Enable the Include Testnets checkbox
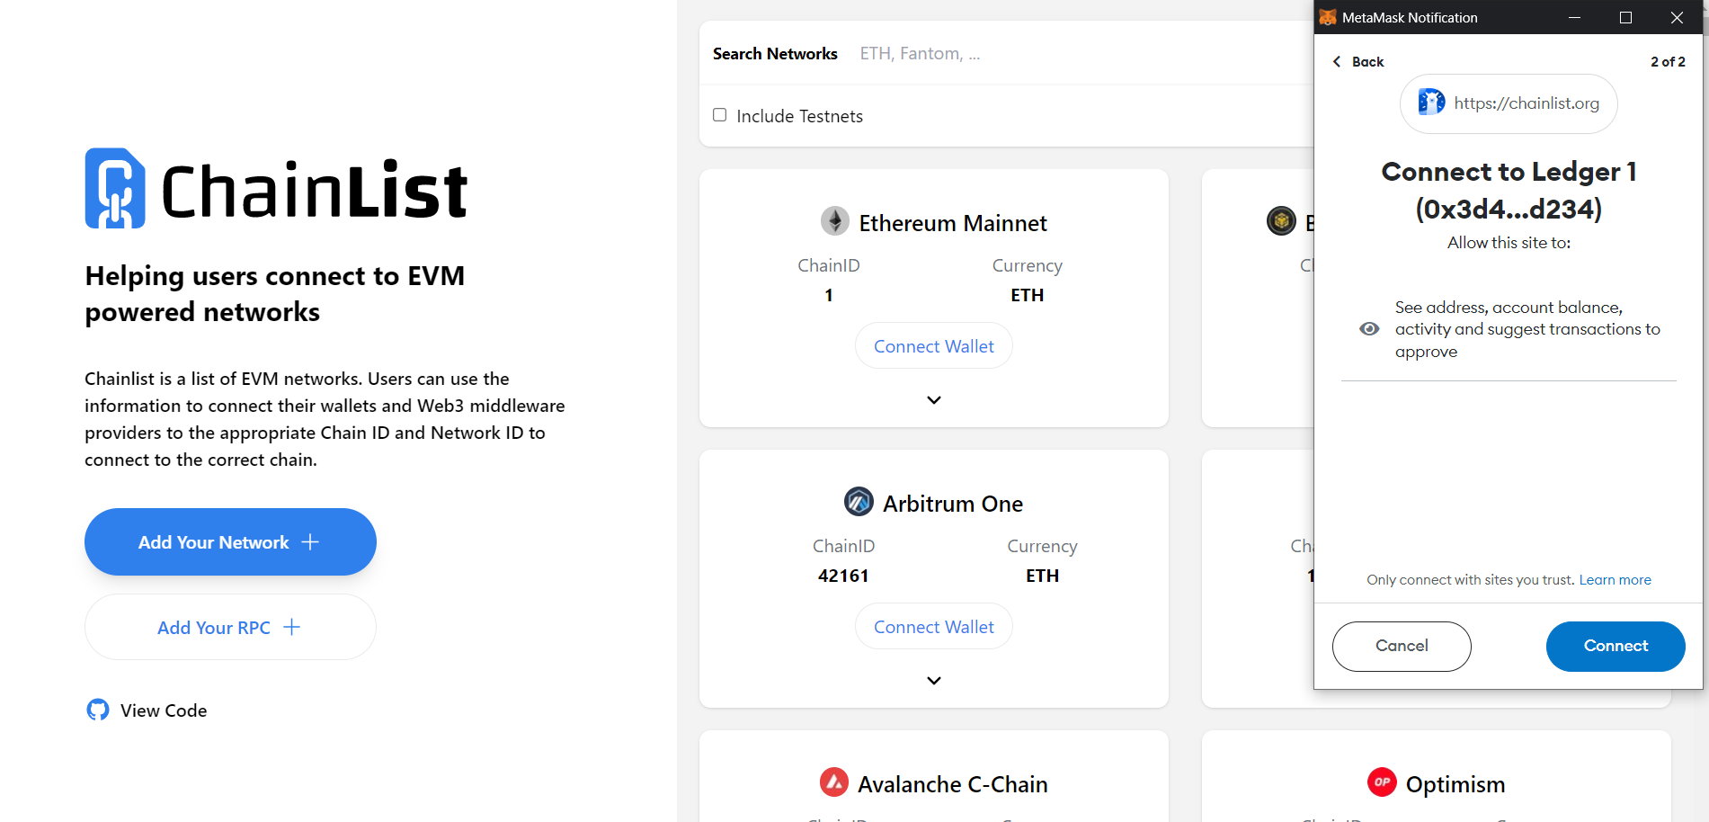The height and width of the screenshot is (822, 1709). tap(720, 115)
